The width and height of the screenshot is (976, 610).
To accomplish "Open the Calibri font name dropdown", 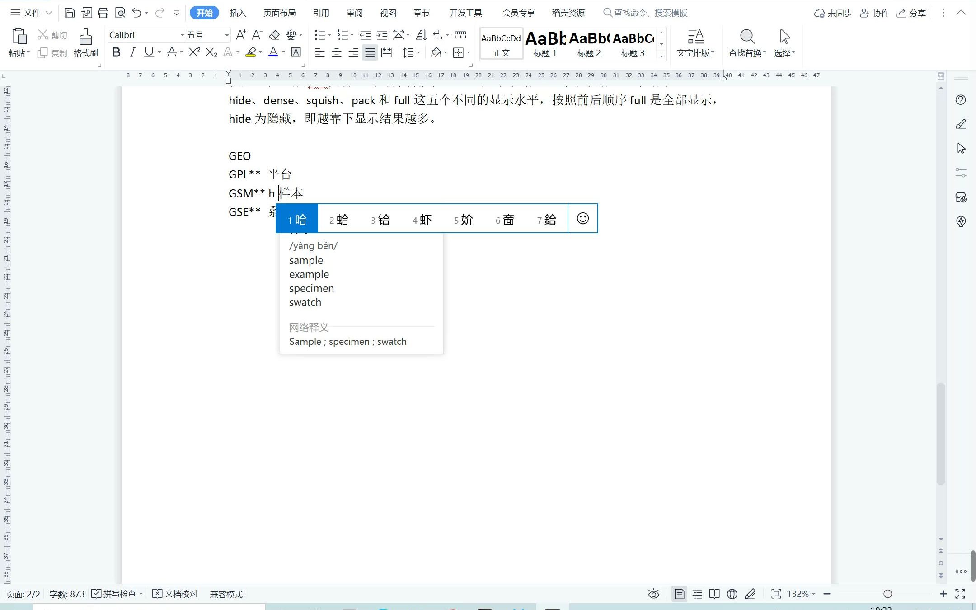I will 182,35.
